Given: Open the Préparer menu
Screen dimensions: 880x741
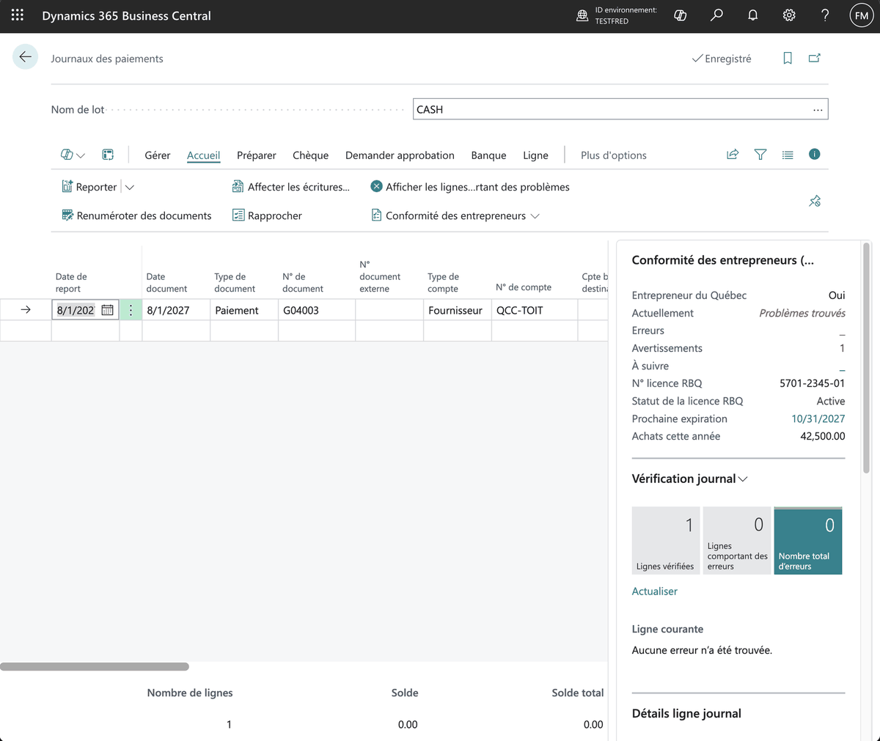Looking at the screenshot, I should [x=257, y=155].
